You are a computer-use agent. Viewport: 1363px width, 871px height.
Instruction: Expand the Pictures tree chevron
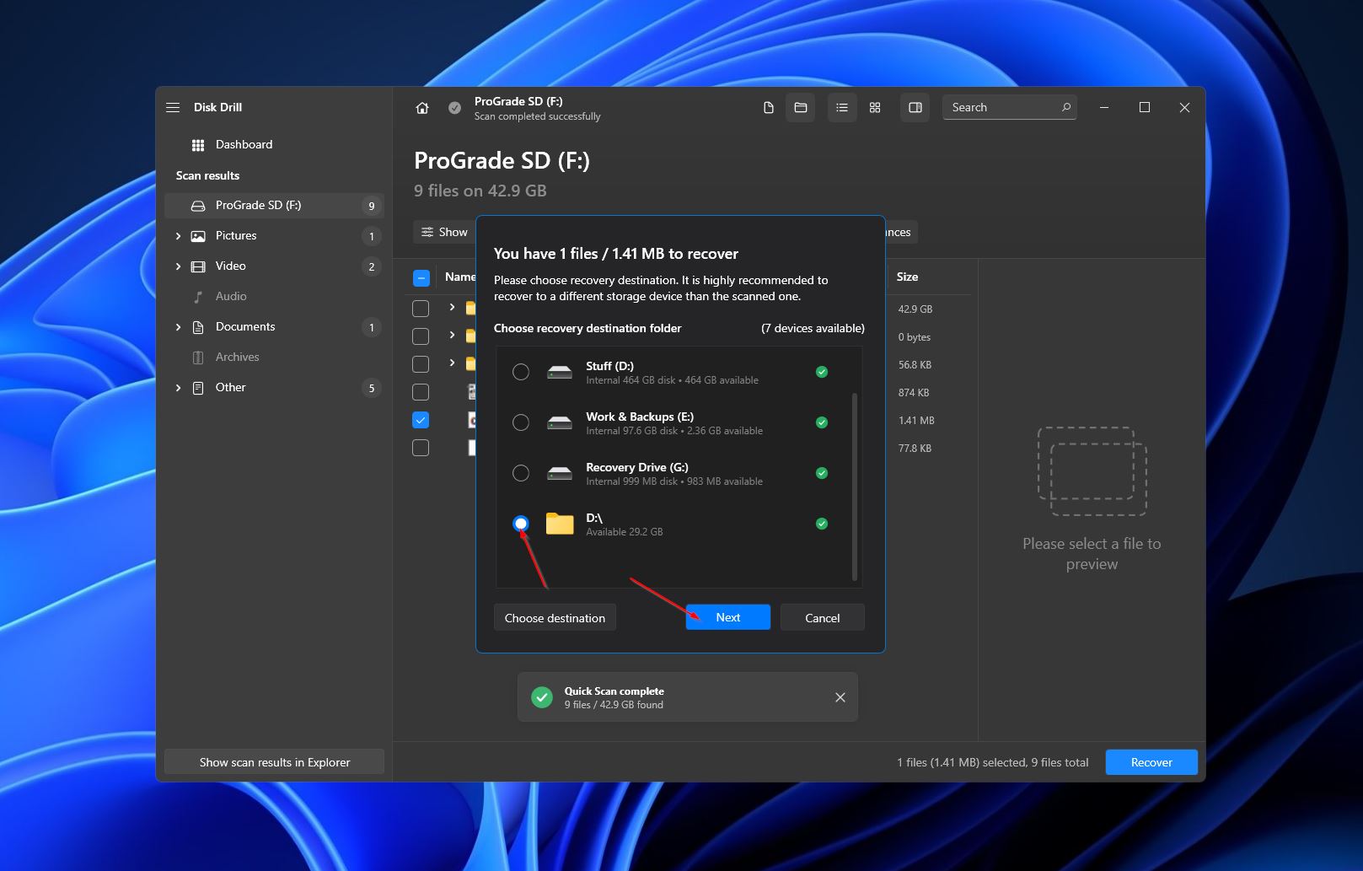[x=178, y=236]
